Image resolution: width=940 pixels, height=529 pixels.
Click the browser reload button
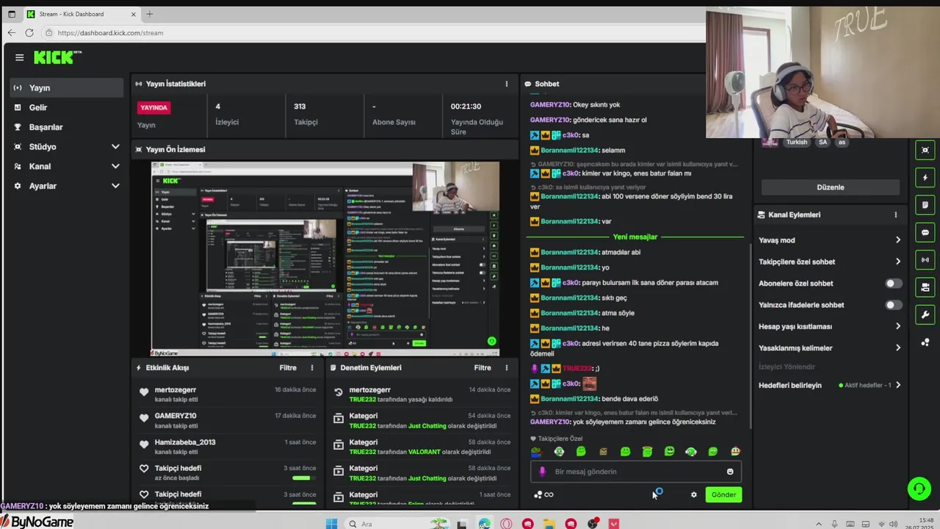point(29,32)
